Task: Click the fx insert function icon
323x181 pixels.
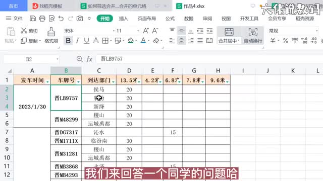Action: click(x=89, y=59)
